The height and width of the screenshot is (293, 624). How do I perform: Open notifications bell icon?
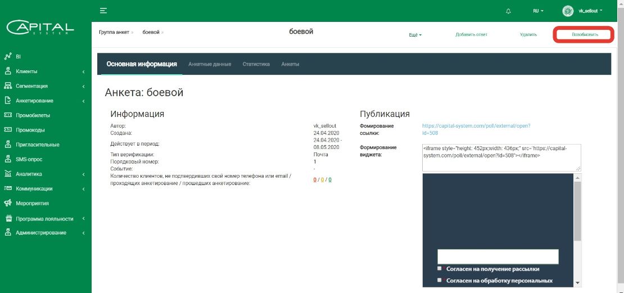pyautogui.click(x=509, y=11)
